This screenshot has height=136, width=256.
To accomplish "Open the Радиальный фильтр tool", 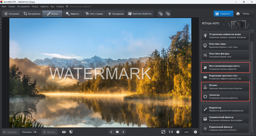I will point(225,128).
